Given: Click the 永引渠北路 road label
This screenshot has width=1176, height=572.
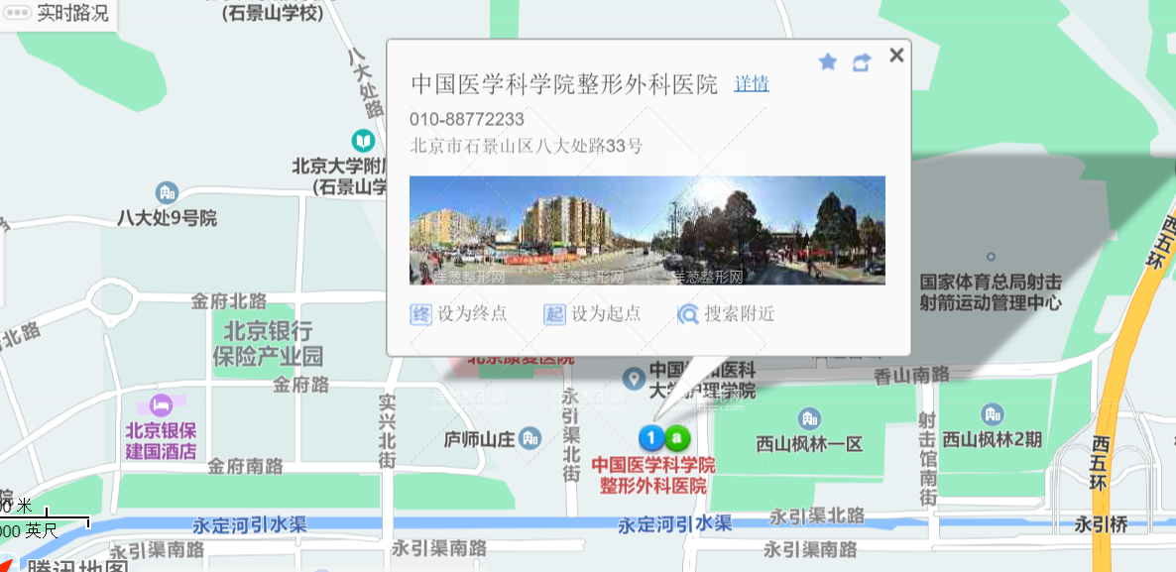Looking at the screenshot, I should (817, 515).
